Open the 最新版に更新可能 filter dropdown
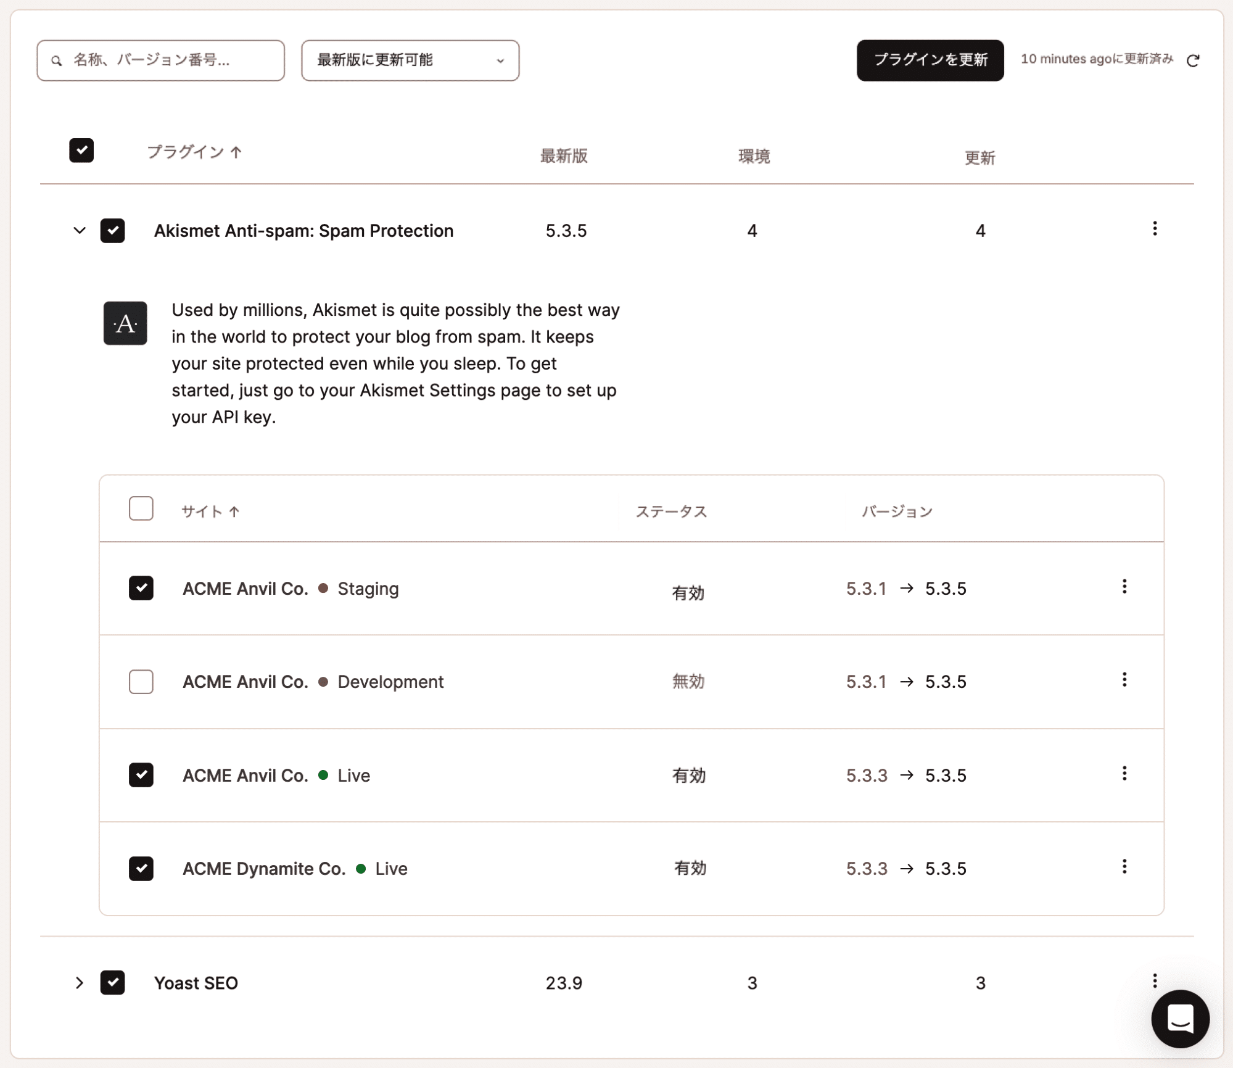The height and width of the screenshot is (1068, 1233). (x=410, y=60)
